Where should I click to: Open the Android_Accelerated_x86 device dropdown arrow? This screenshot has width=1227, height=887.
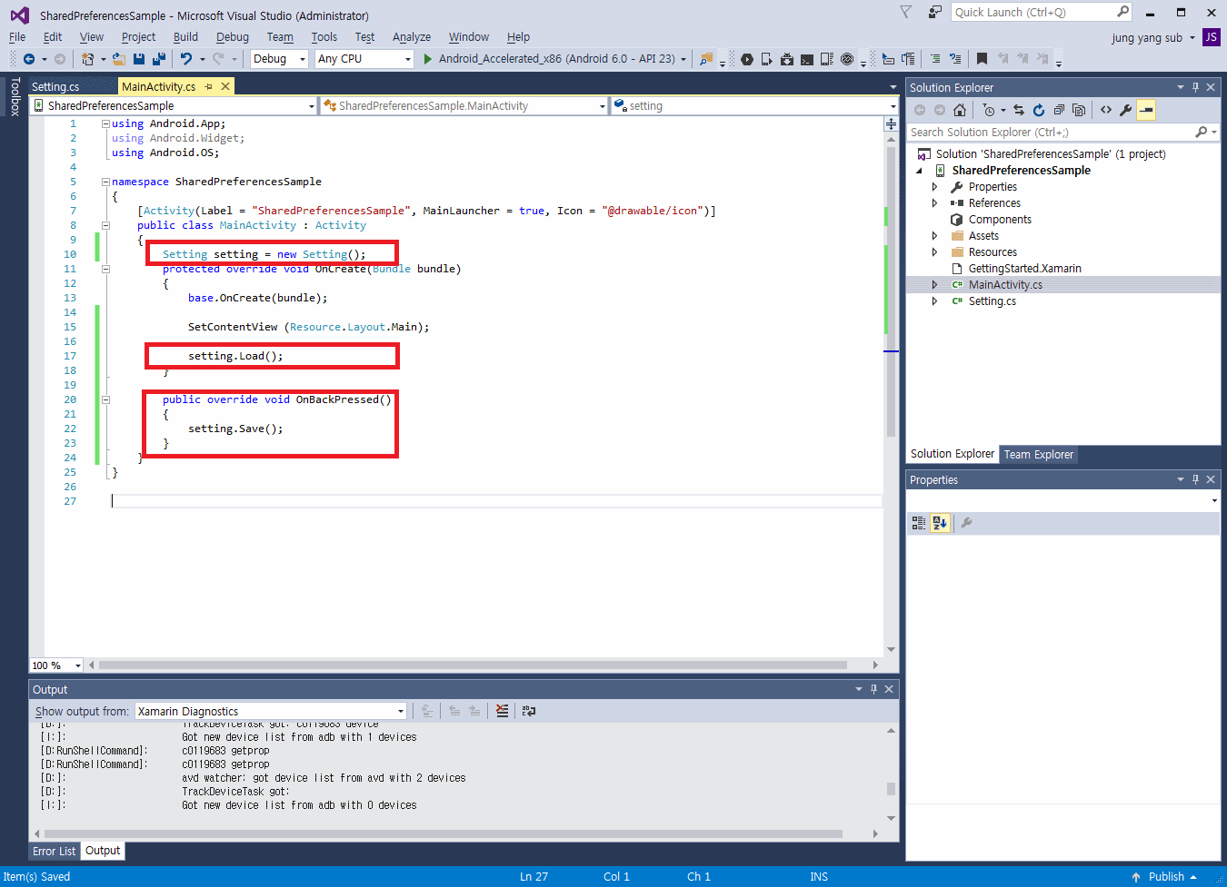683,59
